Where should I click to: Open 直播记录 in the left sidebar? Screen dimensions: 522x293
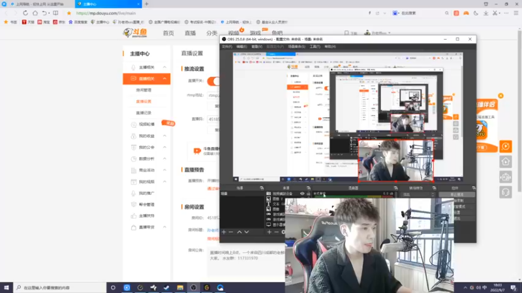[x=144, y=113]
